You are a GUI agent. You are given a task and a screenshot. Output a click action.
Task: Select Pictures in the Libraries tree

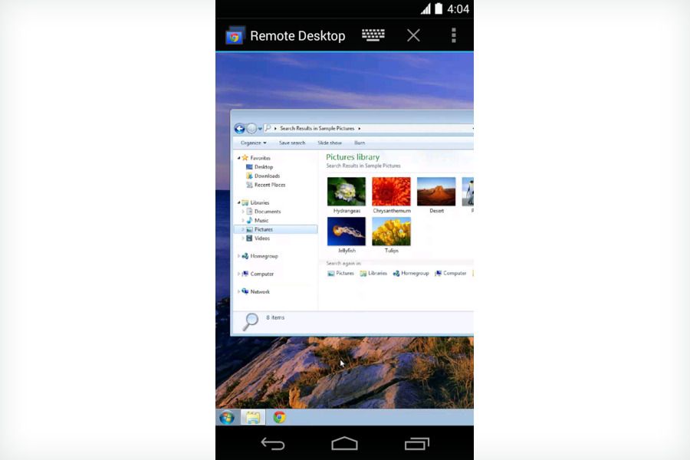click(264, 229)
